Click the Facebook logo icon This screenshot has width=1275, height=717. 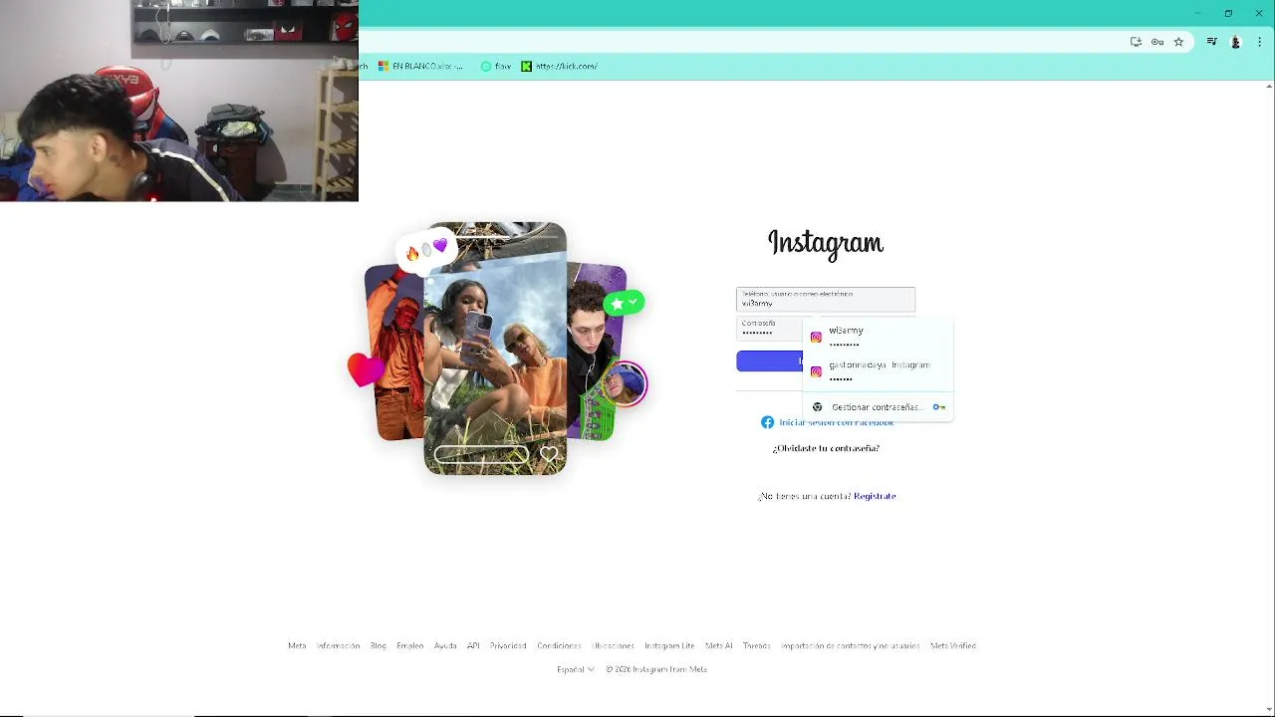(x=767, y=422)
